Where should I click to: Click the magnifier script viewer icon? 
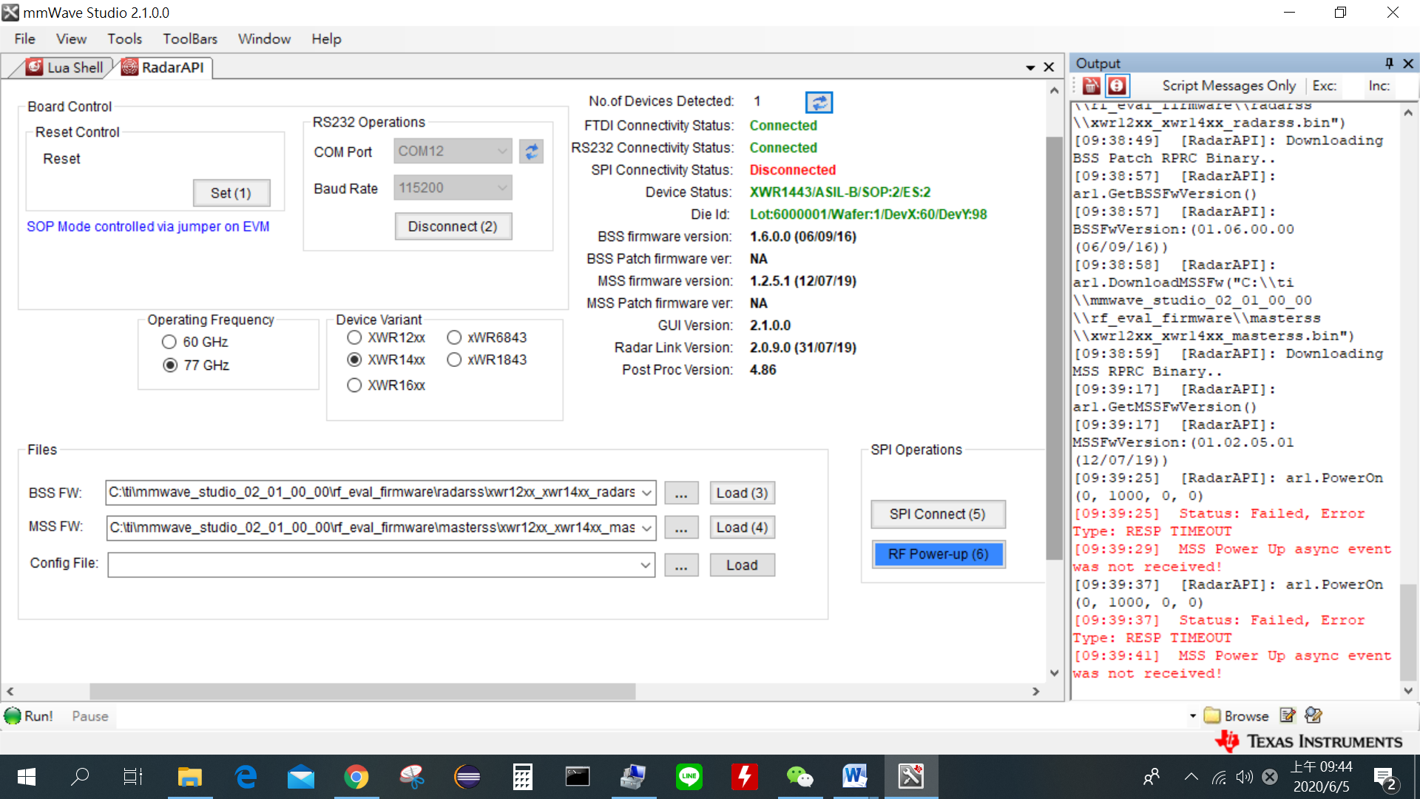pos(1313,715)
